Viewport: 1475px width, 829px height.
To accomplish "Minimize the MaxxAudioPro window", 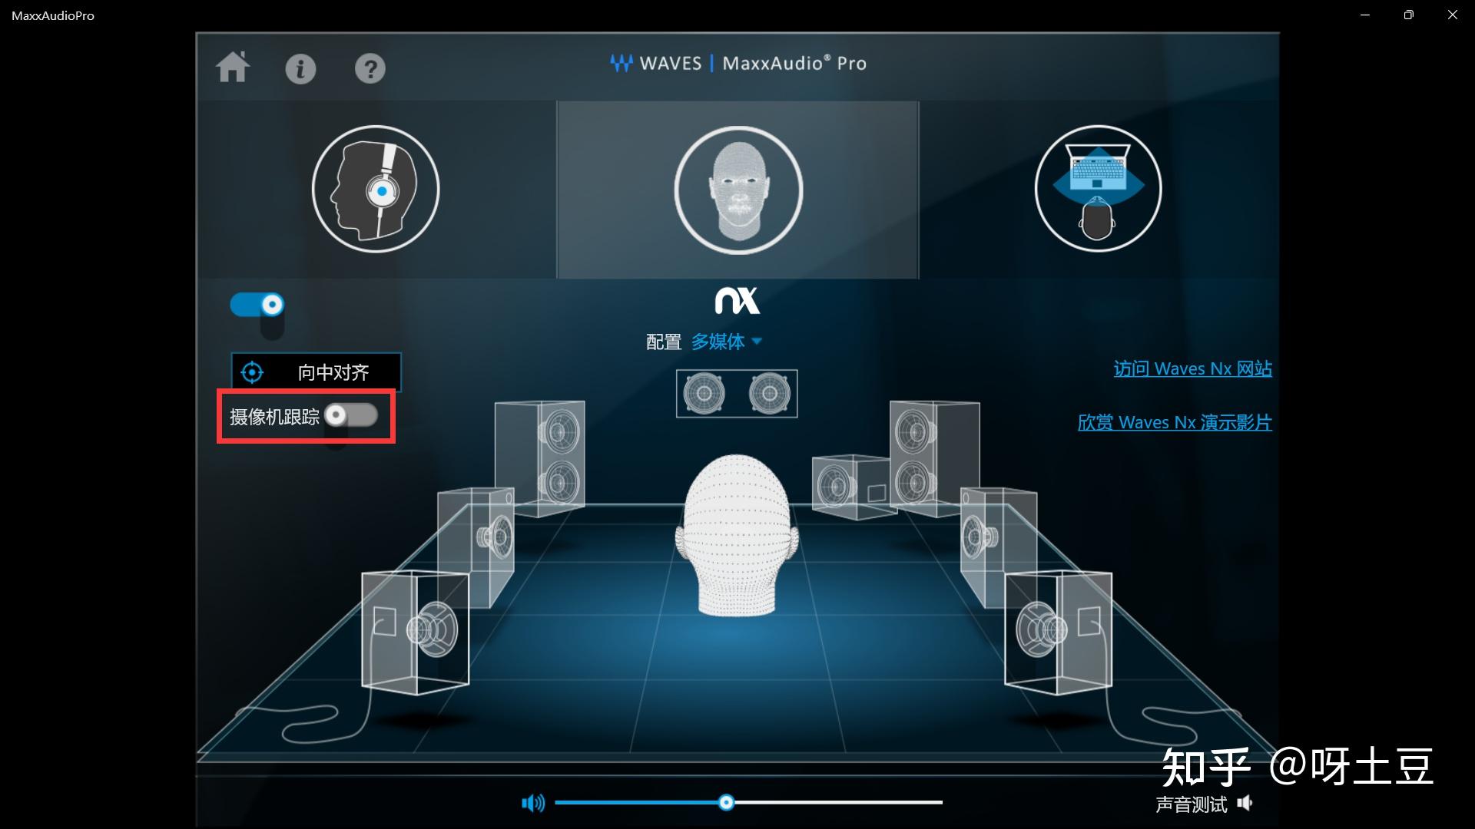I will coord(1365,15).
